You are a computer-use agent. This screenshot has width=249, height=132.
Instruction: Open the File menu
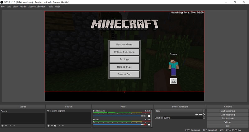tap(3, 7)
